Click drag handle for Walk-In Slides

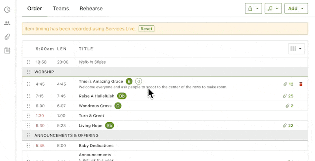28,62
